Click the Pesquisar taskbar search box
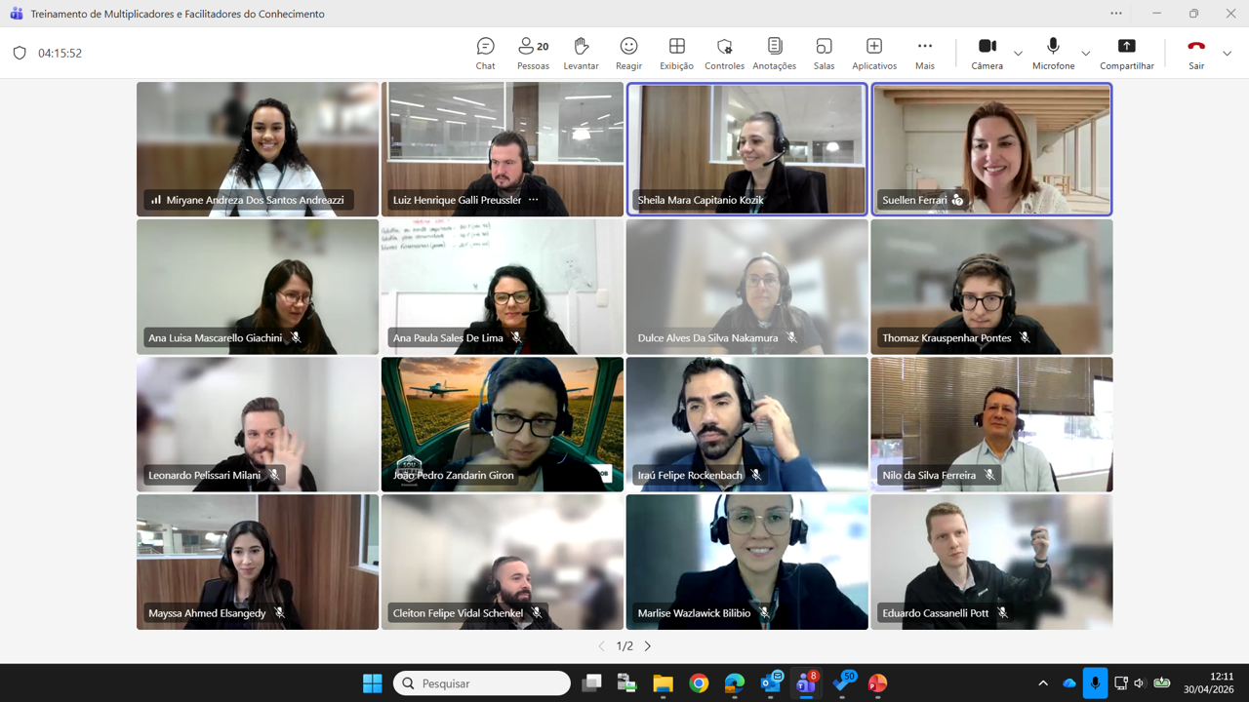1249x702 pixels. coord(482,683)
